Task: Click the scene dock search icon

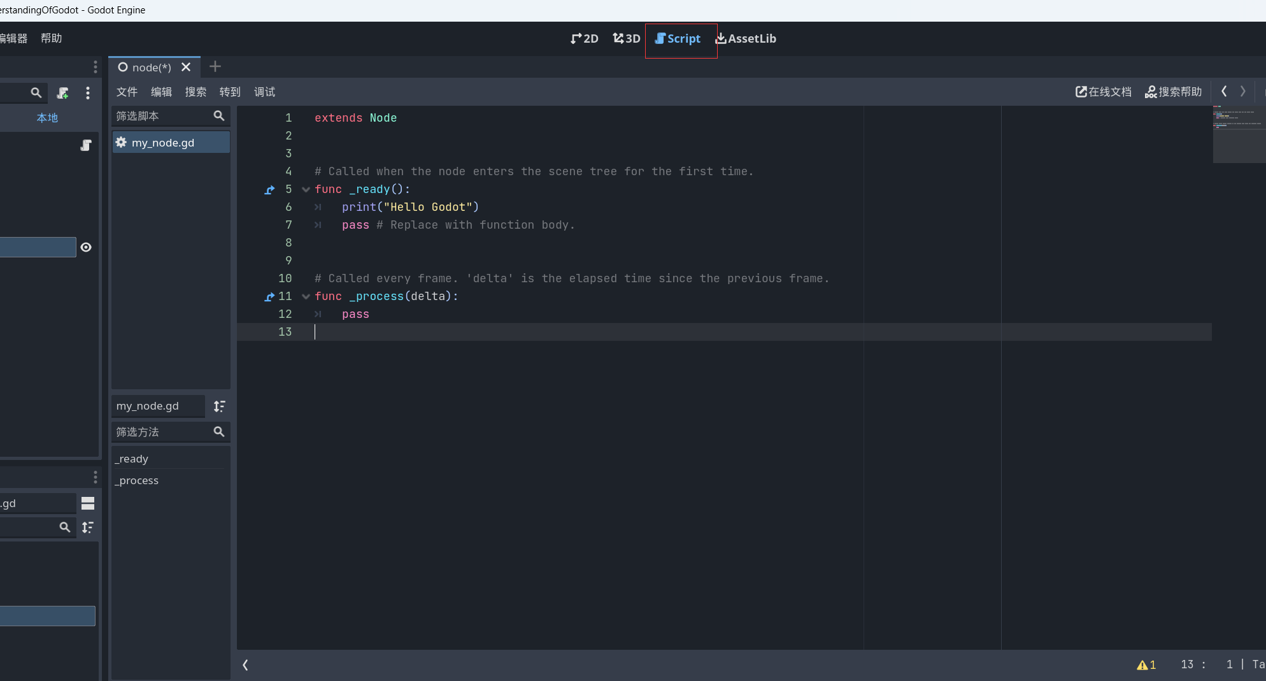Action: coord(36,93)
